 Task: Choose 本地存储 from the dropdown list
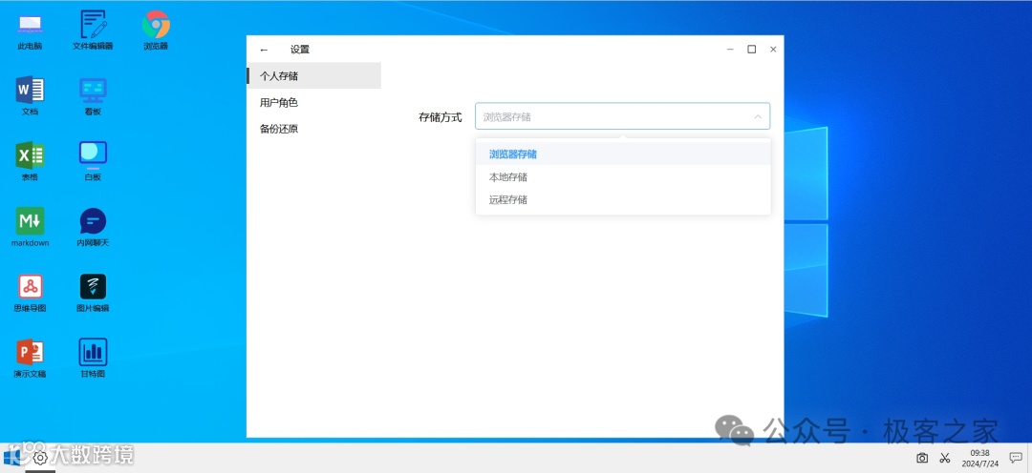click(623, 177)
